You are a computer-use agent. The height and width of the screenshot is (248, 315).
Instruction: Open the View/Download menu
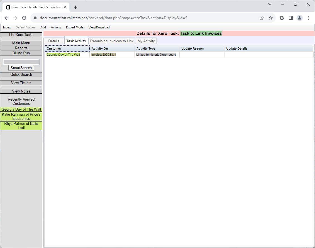(99, 27)
